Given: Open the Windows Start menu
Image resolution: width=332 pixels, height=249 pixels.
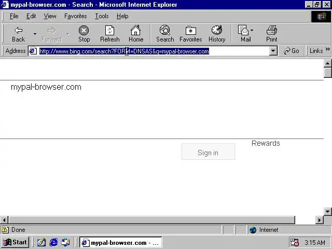Looking at the screenshot, I should click(x=15, y=242).
